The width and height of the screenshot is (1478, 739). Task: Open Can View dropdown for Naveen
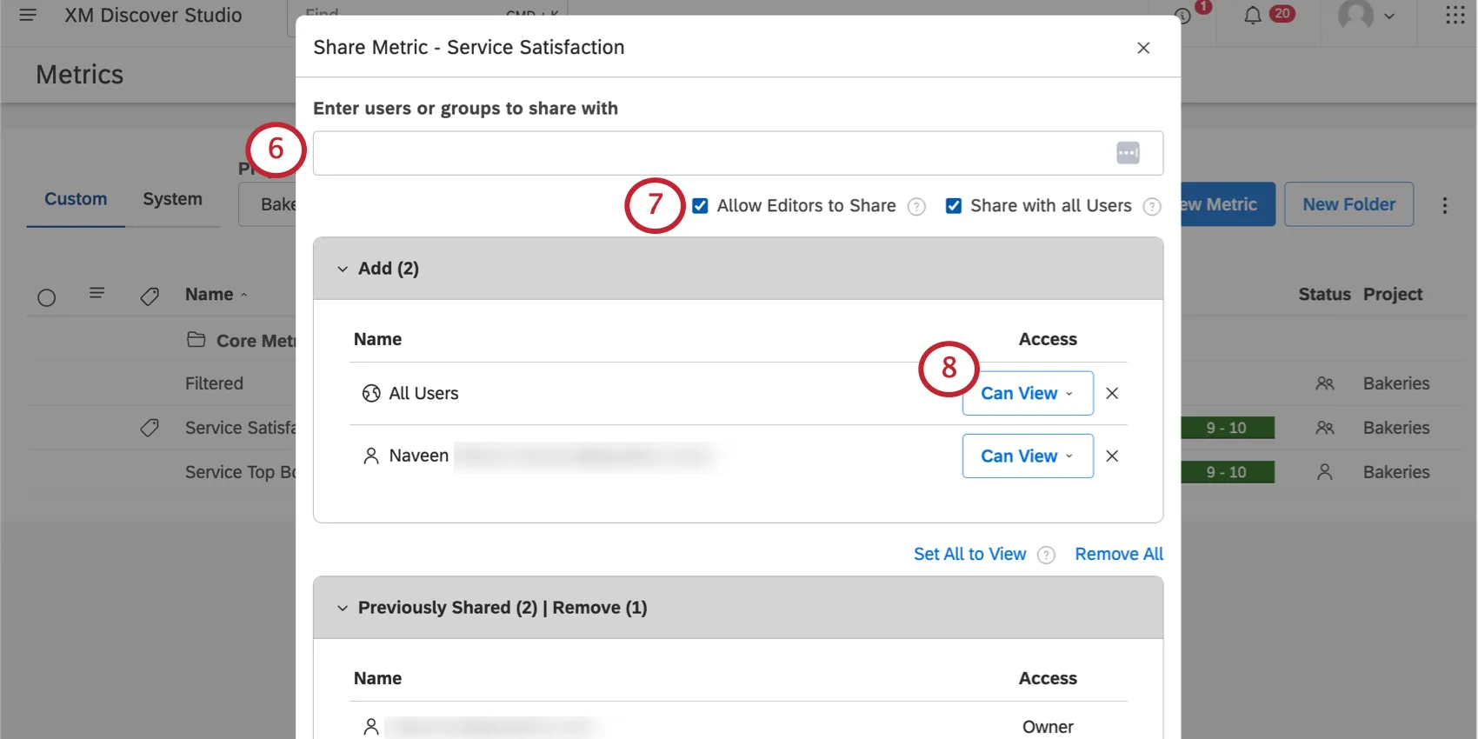pyautogui.click(x=1027, y=456)
